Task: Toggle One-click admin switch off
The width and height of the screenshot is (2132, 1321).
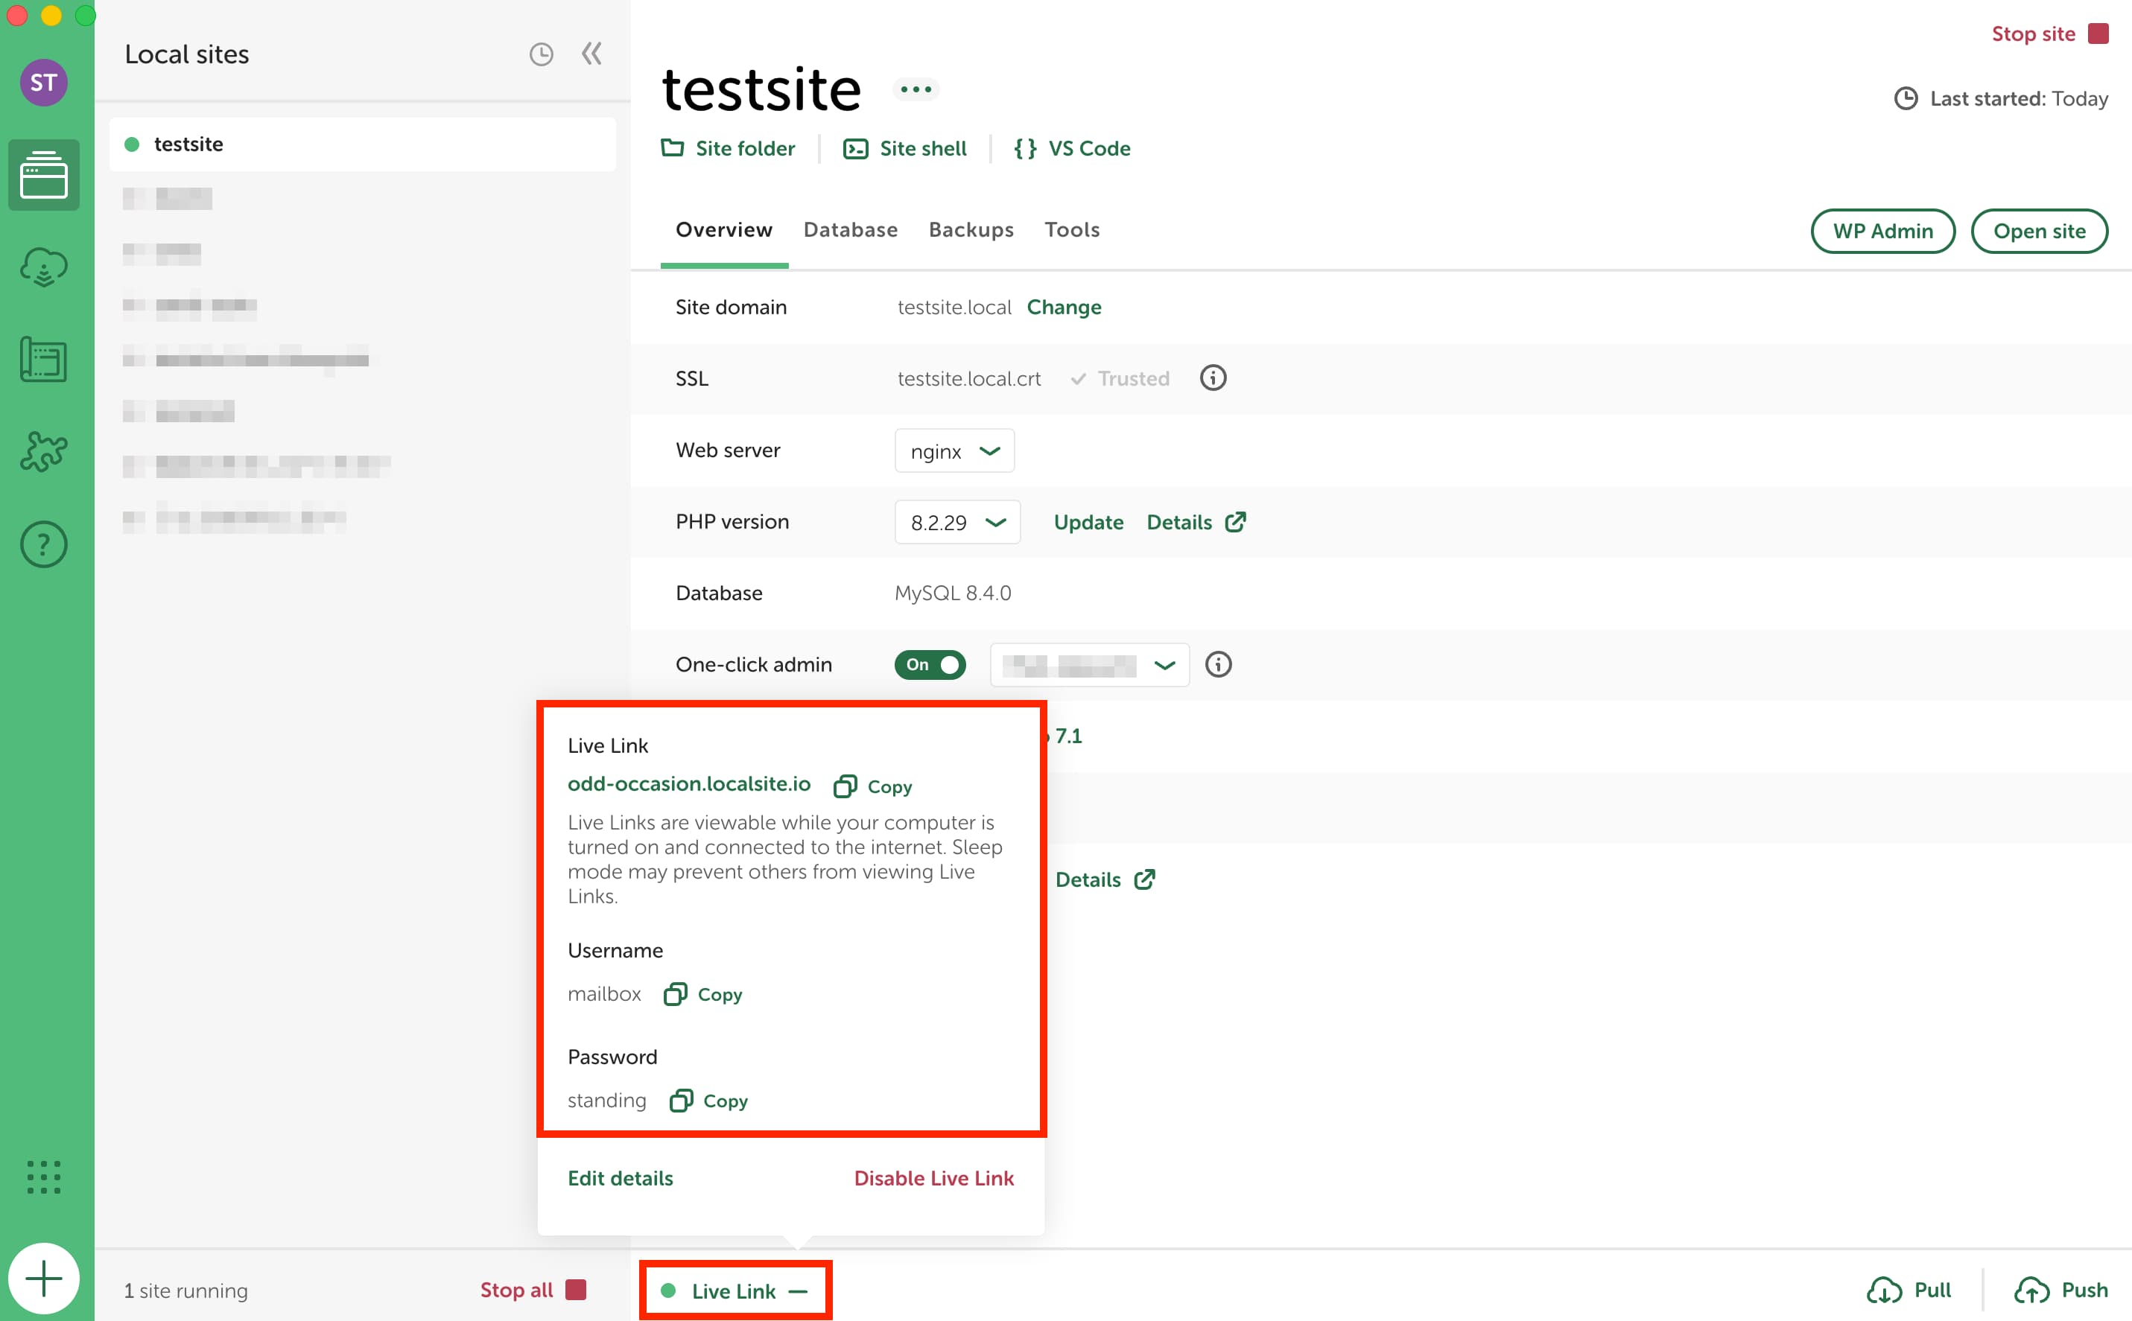Action: tap(930, 664)
